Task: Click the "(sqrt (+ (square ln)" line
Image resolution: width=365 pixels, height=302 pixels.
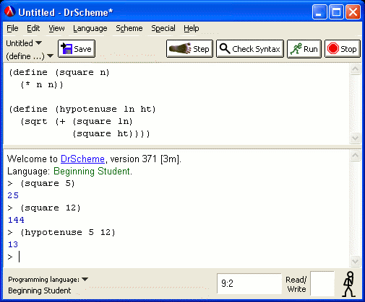Action: (x=77, y=122)
